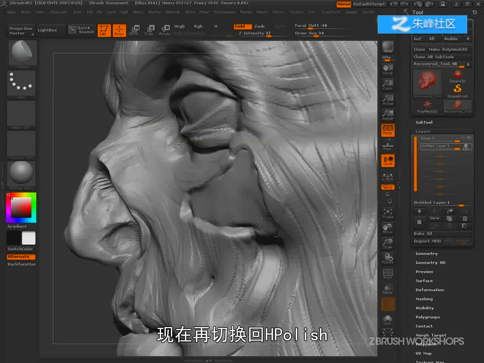The image size is (484, 363).
Task: Toggle Persp perspective mode
Action: [388, 130]
